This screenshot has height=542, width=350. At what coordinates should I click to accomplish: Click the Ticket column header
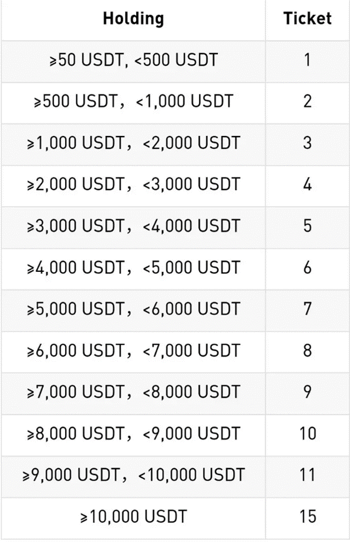coord(307,19)
